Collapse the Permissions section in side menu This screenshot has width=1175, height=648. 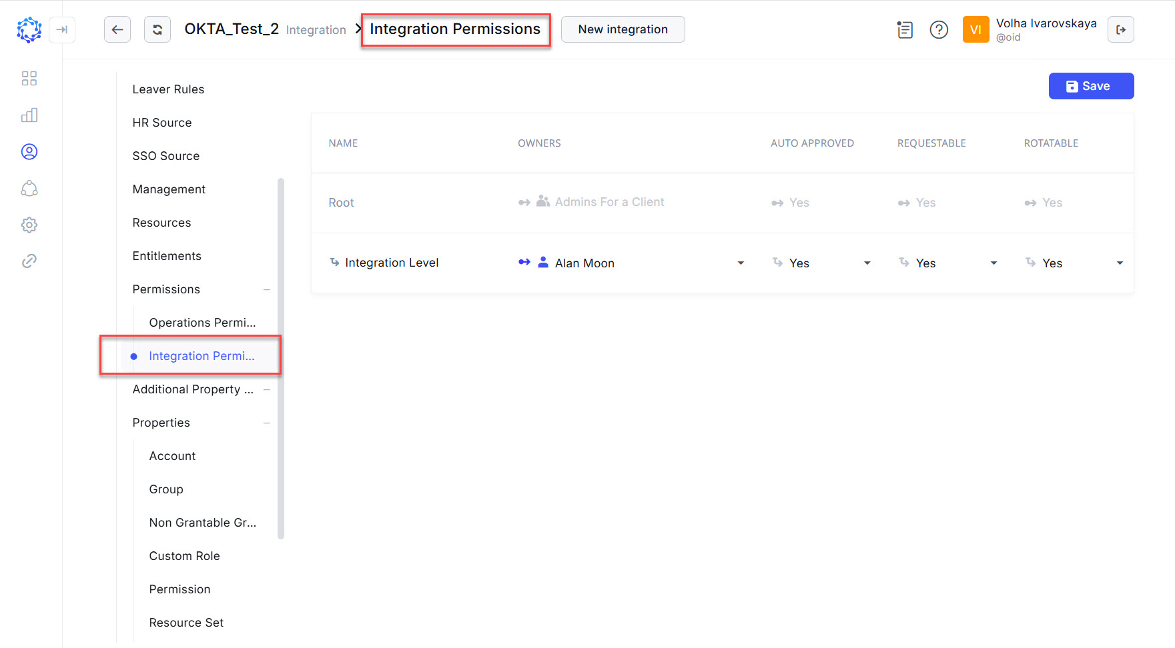click(267, 289)
